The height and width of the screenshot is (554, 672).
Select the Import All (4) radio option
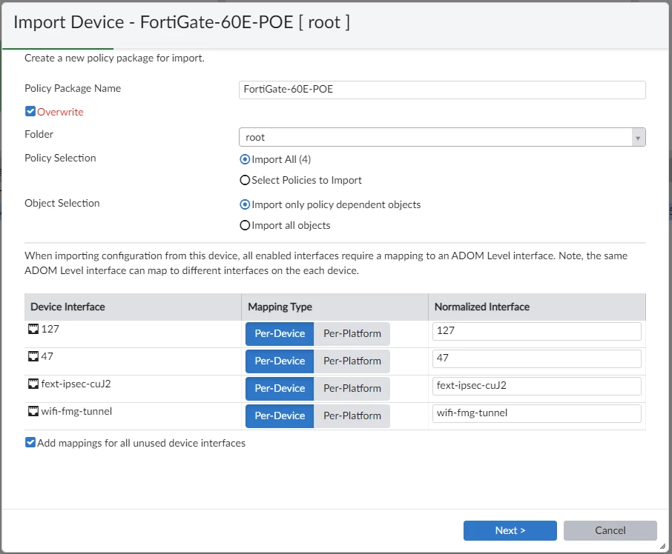[x=245, y=159]
